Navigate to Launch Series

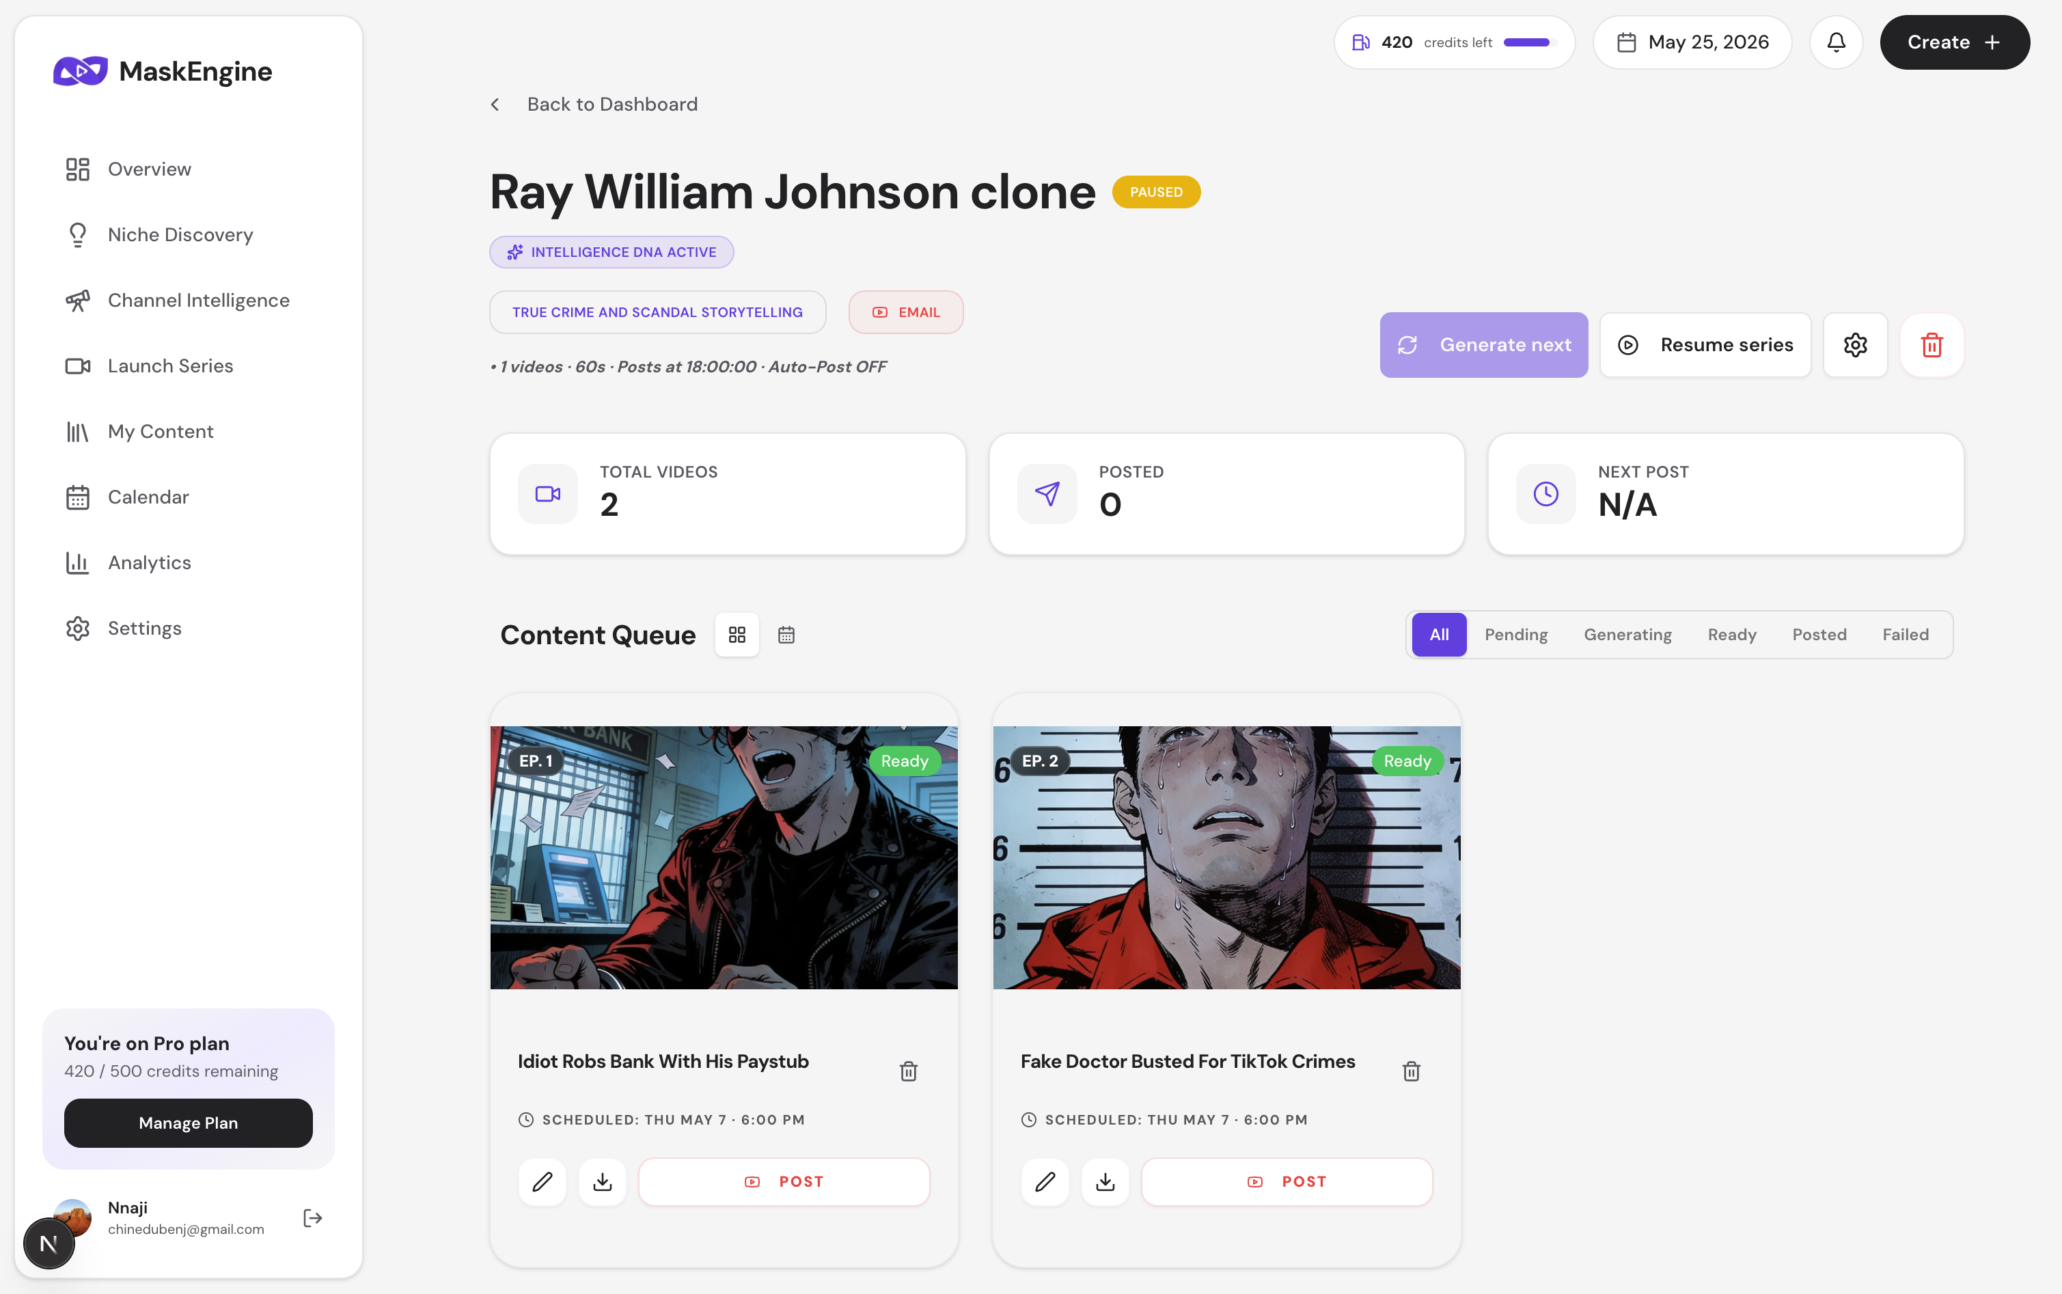point(189,366)
